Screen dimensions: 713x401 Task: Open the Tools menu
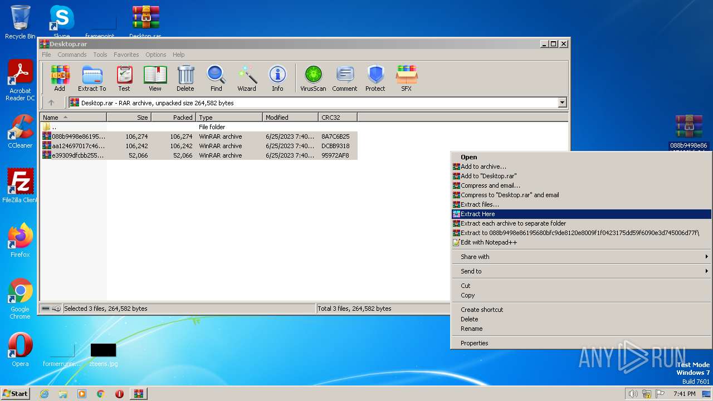tap(100, 55)
